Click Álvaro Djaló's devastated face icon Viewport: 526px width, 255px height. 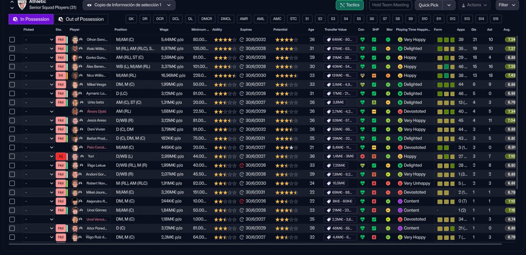400,112
